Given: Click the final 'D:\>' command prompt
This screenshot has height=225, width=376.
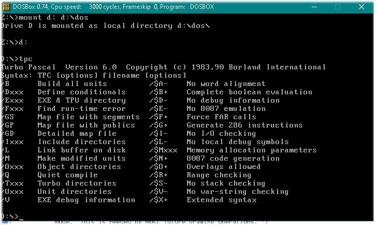Looking at the screenshot, I should click(10, 216).
